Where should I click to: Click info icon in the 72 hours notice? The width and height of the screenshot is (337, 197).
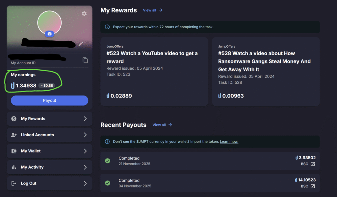pyautogui.click(x=107, y=27)
